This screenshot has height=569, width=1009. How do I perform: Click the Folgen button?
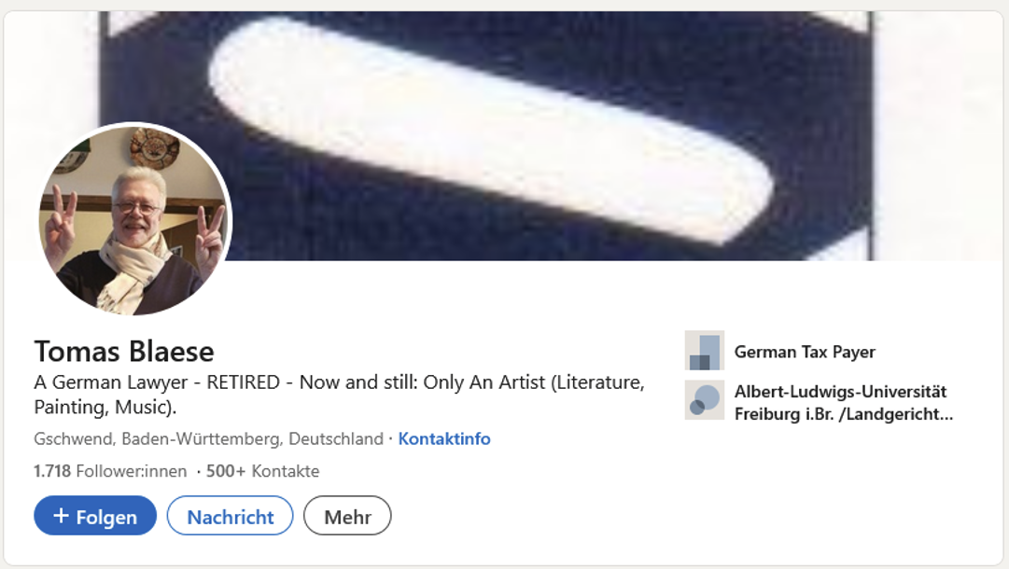95,516
